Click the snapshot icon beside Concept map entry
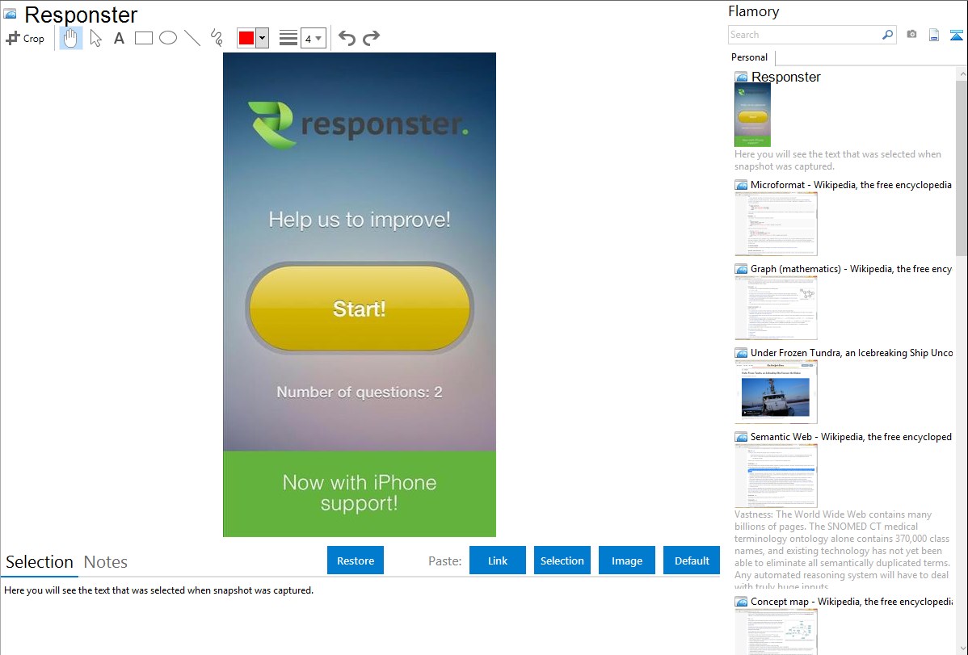968x655 pixels. (x=741, y=602)
